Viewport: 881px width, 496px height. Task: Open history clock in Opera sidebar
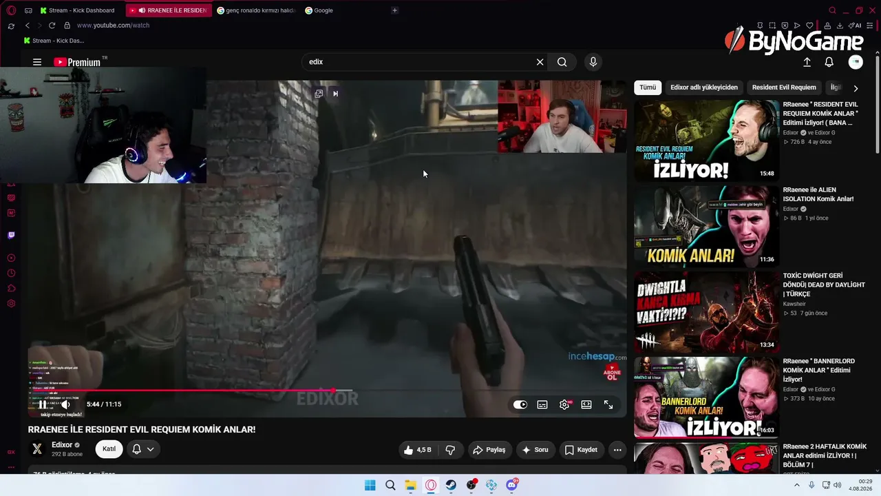click(x=11, y=273)
